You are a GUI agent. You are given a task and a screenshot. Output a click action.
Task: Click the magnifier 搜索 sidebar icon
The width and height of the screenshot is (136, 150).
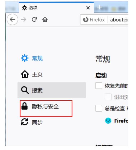click(25, 90)
